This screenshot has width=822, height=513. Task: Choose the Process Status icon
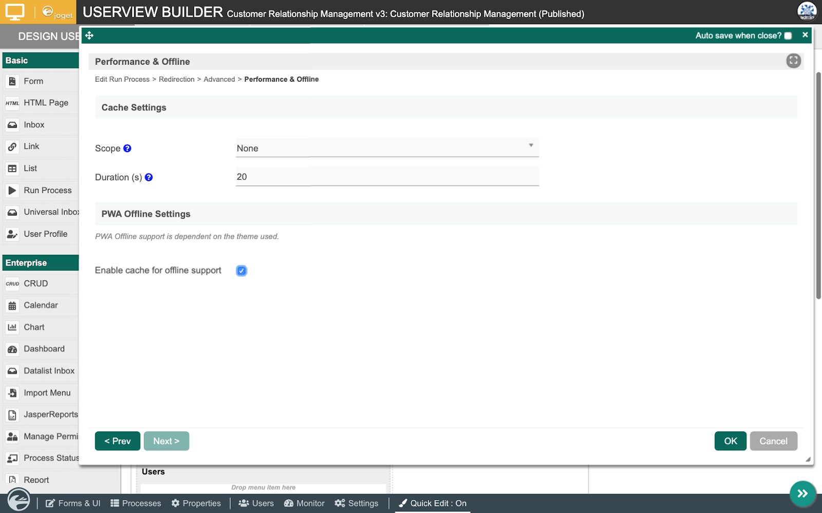12,458
